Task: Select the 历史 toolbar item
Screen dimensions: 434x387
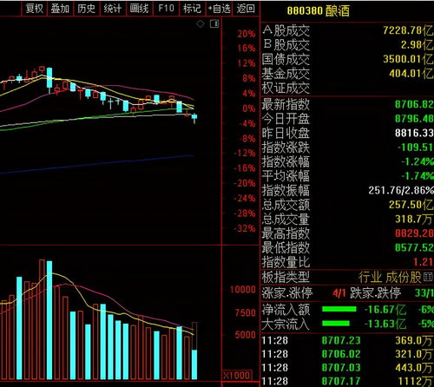Action: coord(86,9)
